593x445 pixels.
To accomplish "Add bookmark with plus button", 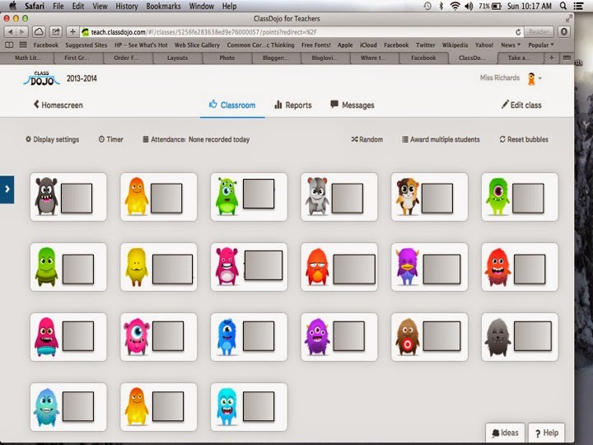I will tap(72, 32).
